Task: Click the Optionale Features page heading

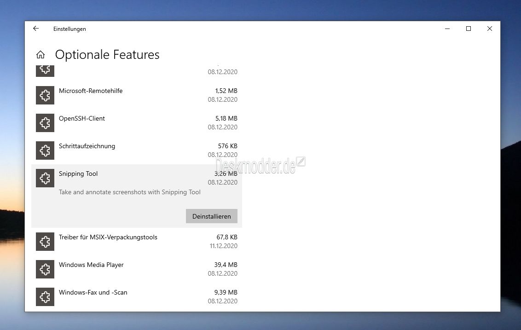Action: [107, 54]
